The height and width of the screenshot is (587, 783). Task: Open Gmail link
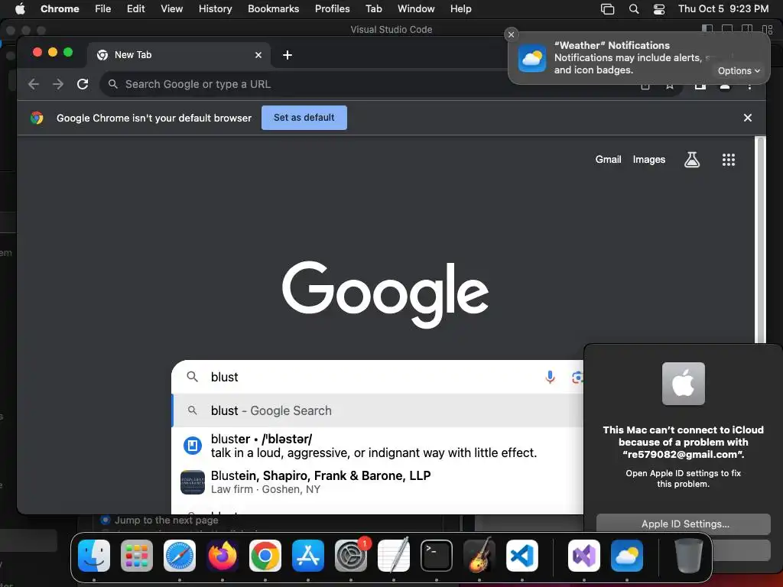tap(608, 159)
